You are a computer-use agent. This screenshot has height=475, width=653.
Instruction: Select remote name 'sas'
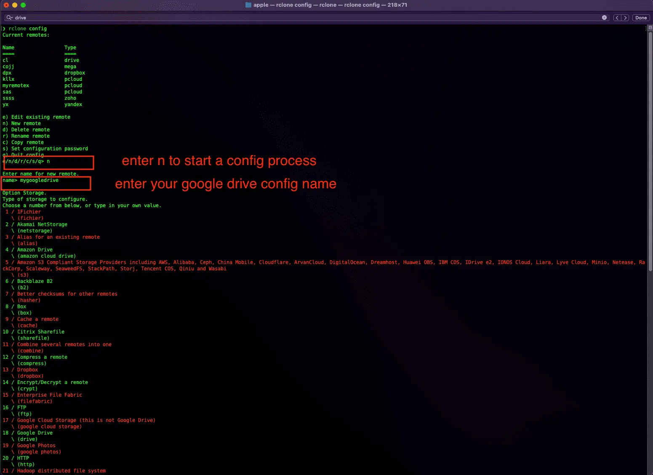point(7,92)
